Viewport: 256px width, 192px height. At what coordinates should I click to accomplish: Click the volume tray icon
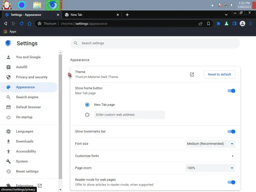pos(232,5)
